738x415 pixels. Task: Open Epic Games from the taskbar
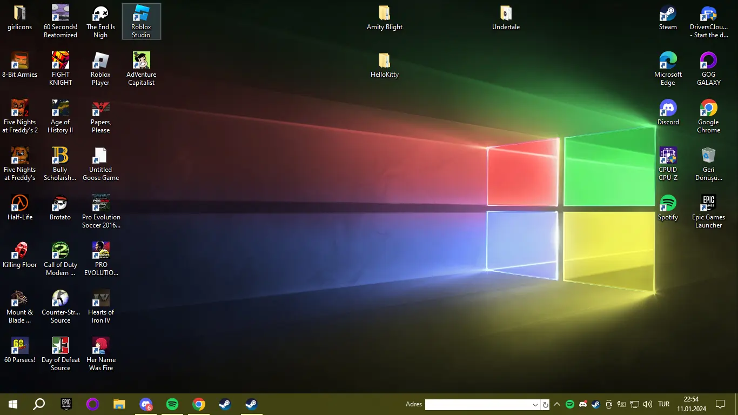click(x=66, y=404)
